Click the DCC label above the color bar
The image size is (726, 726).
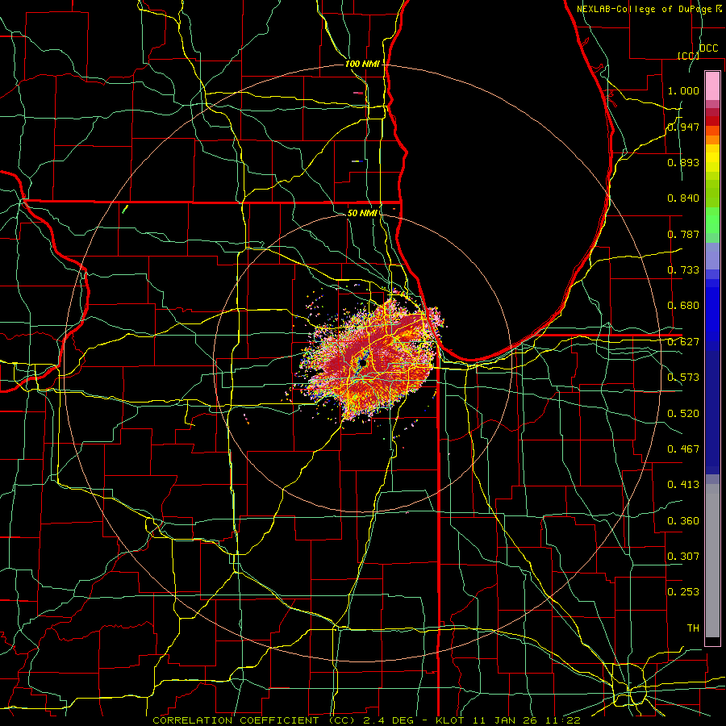pyautogui.click(x=709, y=48)
